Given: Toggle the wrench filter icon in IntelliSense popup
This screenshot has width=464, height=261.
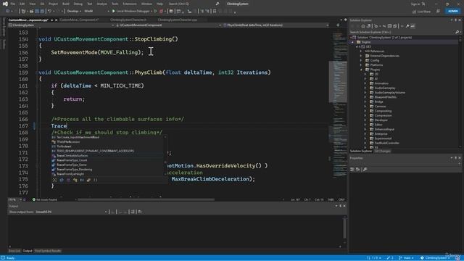Looking at the screenshot, I should (x=88, y=180).
